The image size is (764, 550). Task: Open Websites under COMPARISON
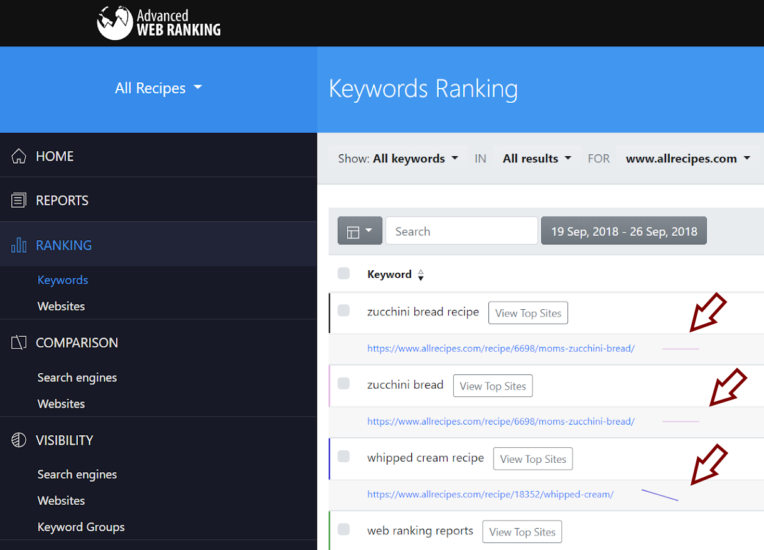pyautogui.click(x=61, y=404)
